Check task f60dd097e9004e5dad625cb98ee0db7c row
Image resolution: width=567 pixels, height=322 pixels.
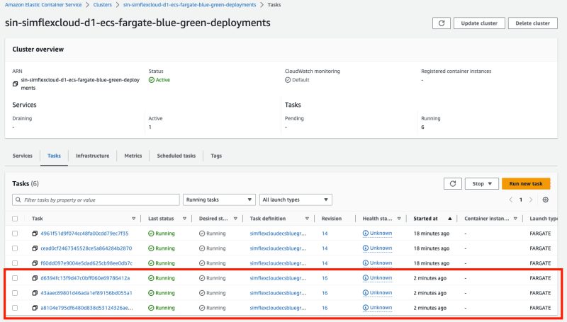coord(15,263)
